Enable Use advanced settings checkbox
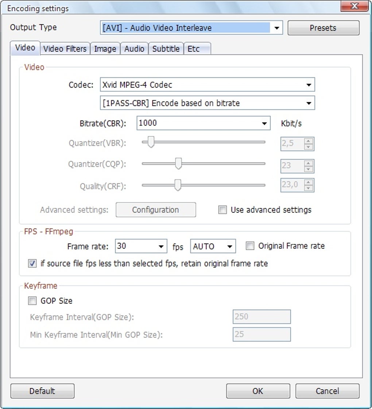Screen dimensions: 372x409 [x=222, y=210]
